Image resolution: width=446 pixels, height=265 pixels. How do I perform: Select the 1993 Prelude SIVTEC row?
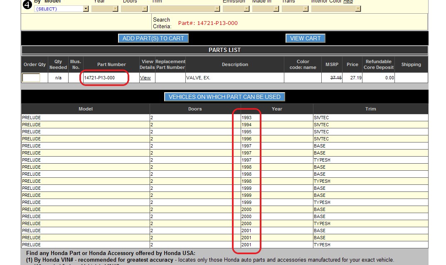tap(225, 118)
